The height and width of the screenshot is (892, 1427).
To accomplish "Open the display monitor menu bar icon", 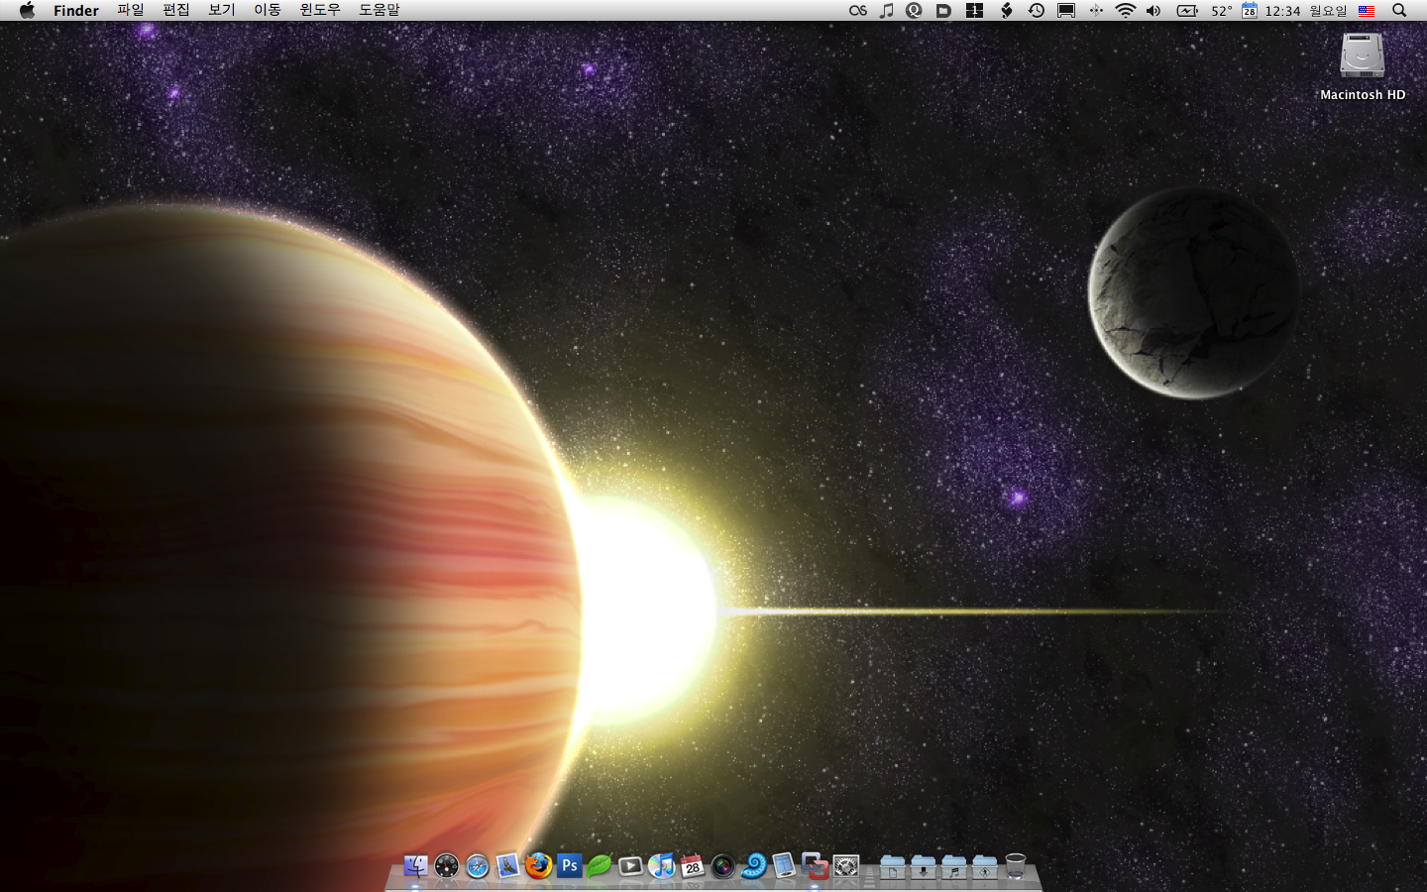I will [x=1066, y=11].
